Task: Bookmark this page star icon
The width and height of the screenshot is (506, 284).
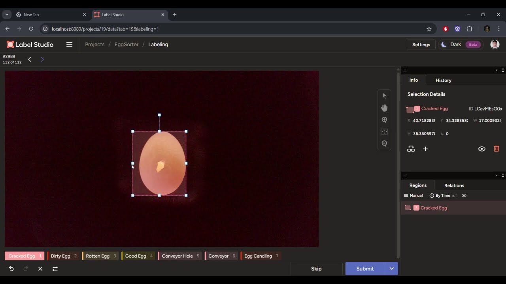Action: [429, 29]
